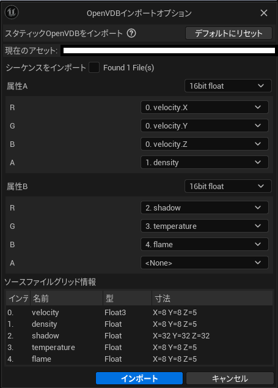Open the 2. shadow channel dropdown
This screenshot has height=388, width=278.
click(204, 207)
